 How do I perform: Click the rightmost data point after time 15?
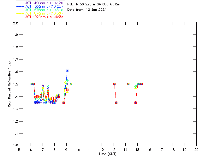pyautogui.click(x=142, y=84)
